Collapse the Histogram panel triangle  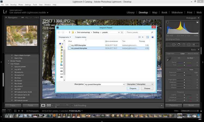point(198,18)
